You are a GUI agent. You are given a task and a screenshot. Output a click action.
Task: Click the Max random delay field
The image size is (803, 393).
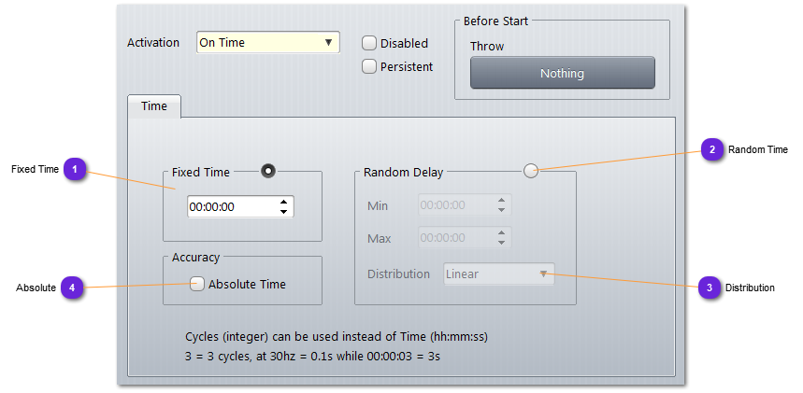coord(456,238)
